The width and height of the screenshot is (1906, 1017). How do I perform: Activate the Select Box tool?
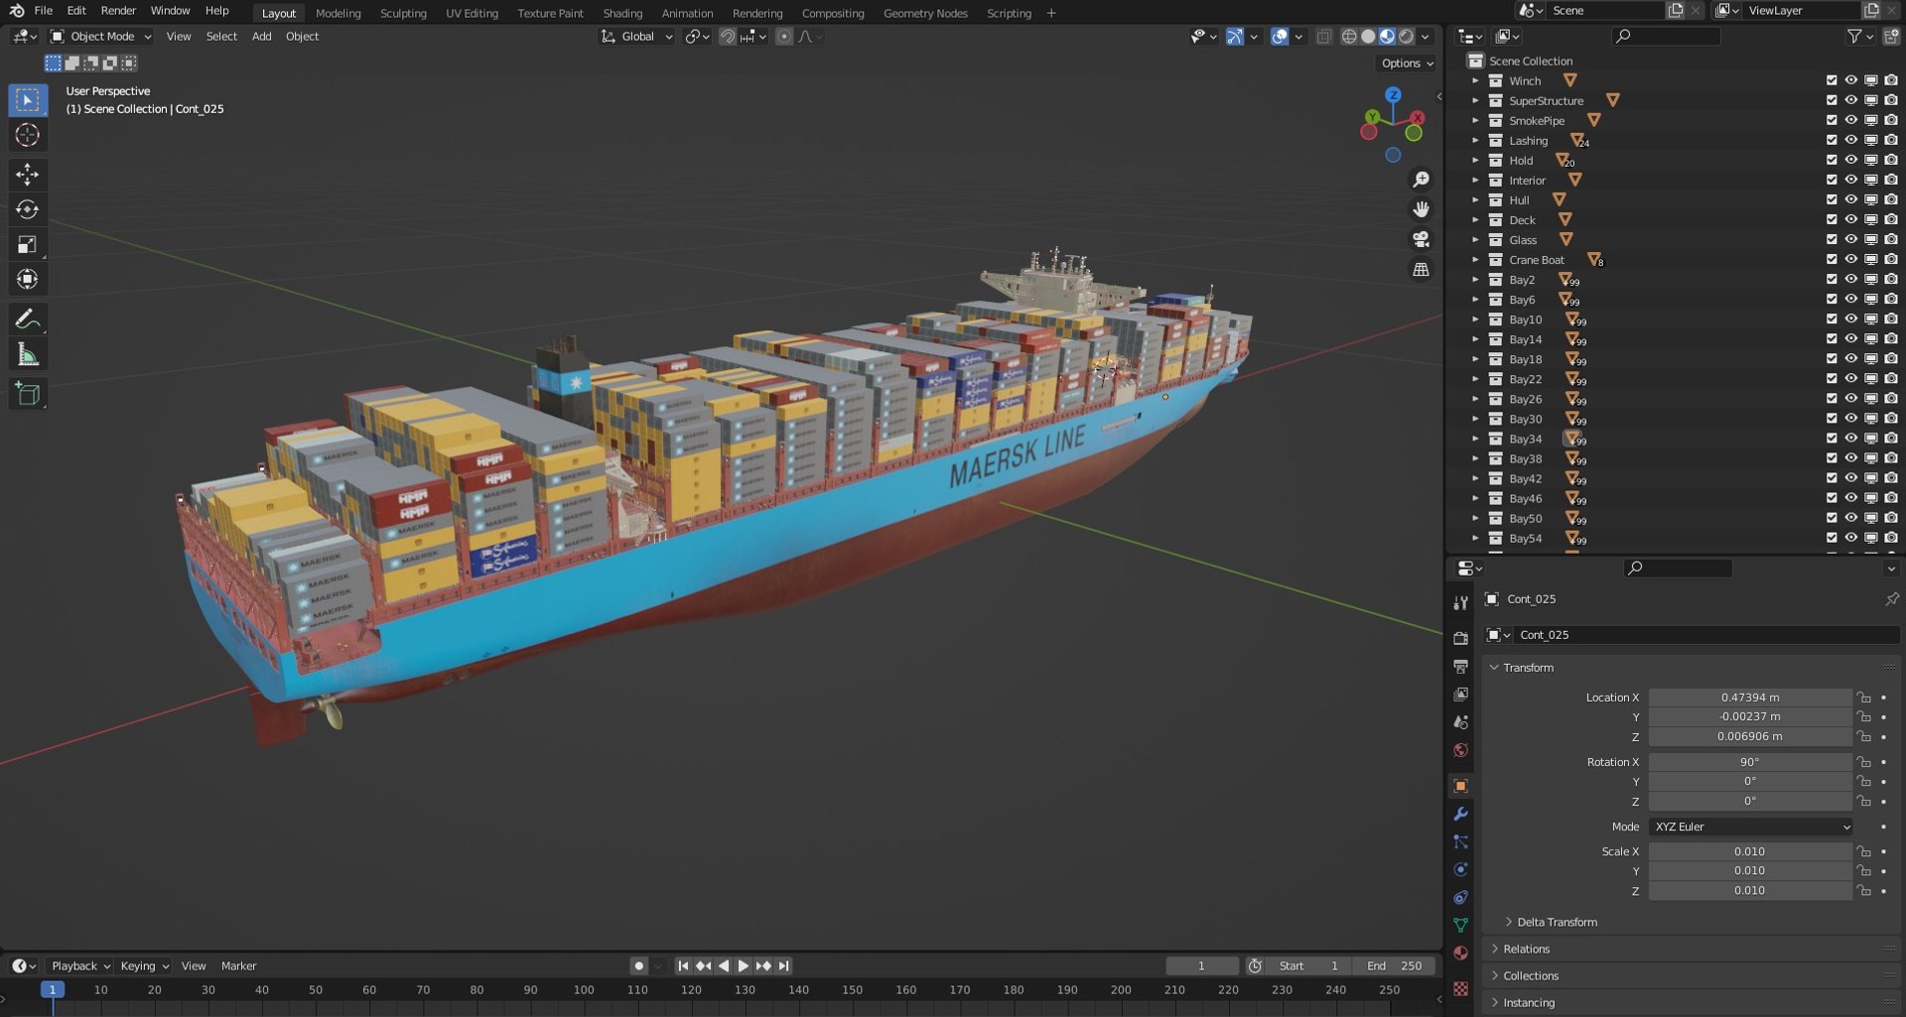(28, 100)
